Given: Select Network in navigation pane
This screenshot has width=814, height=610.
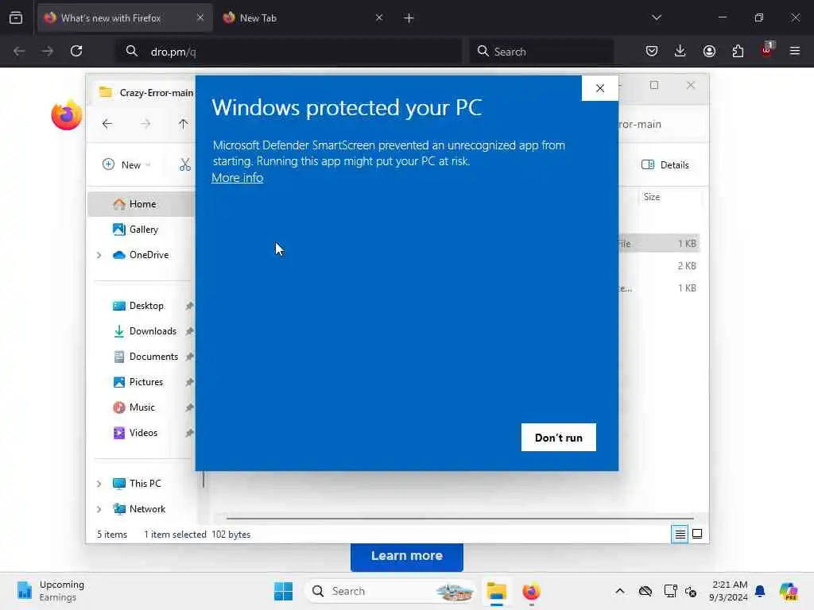Looking at the screenshot, I should (140, 509).
